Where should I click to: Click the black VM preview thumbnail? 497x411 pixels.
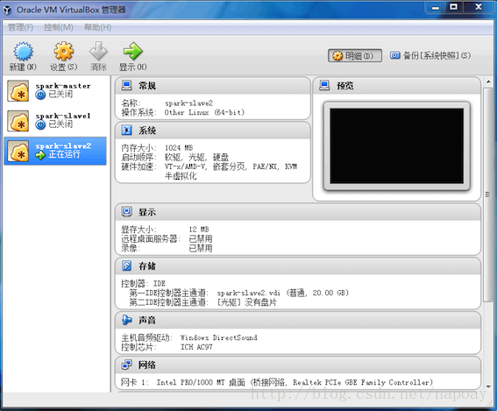396,145
